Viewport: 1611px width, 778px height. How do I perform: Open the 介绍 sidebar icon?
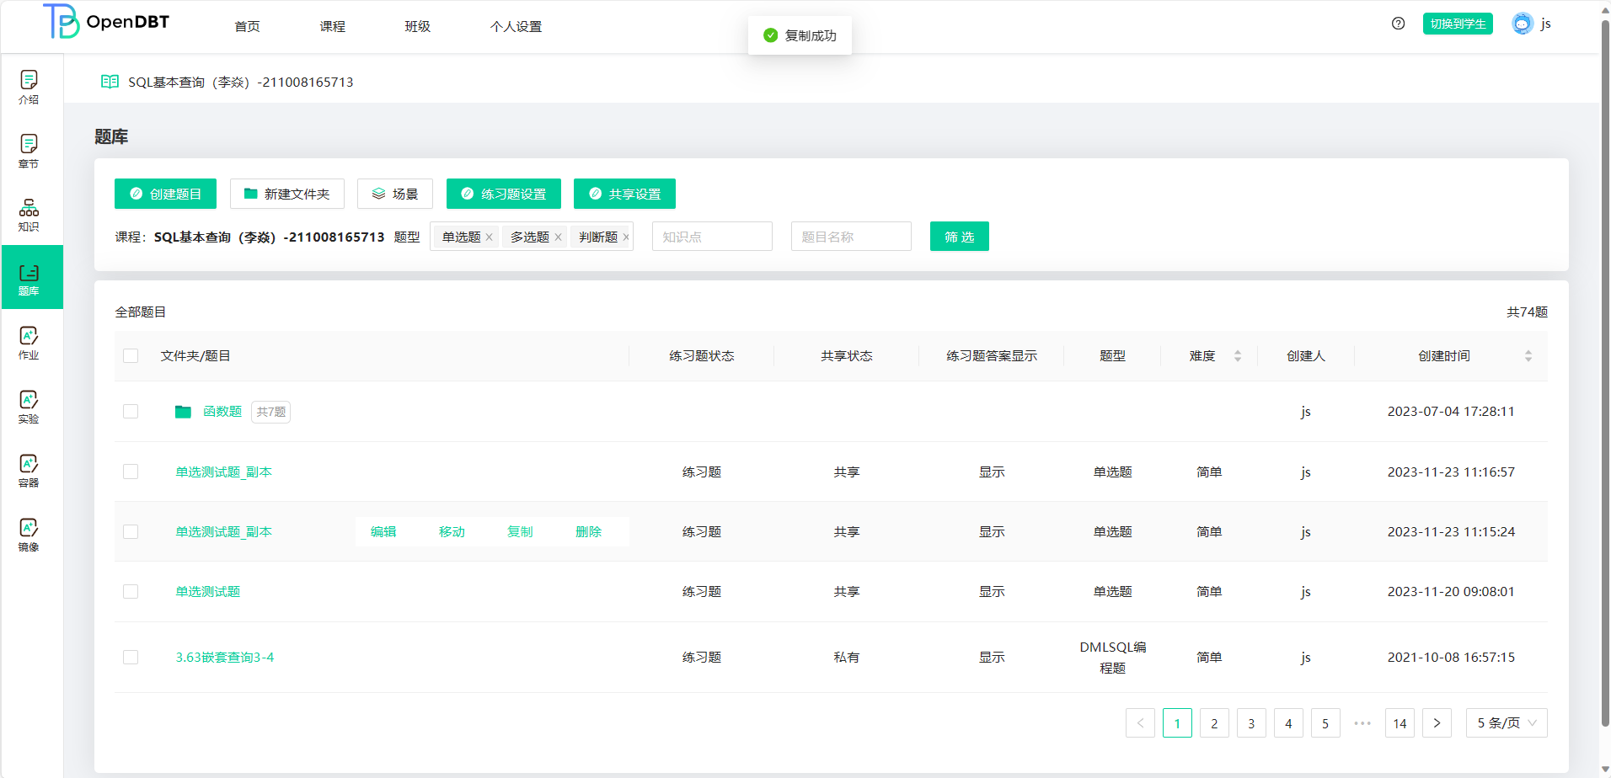click(29, 87)
